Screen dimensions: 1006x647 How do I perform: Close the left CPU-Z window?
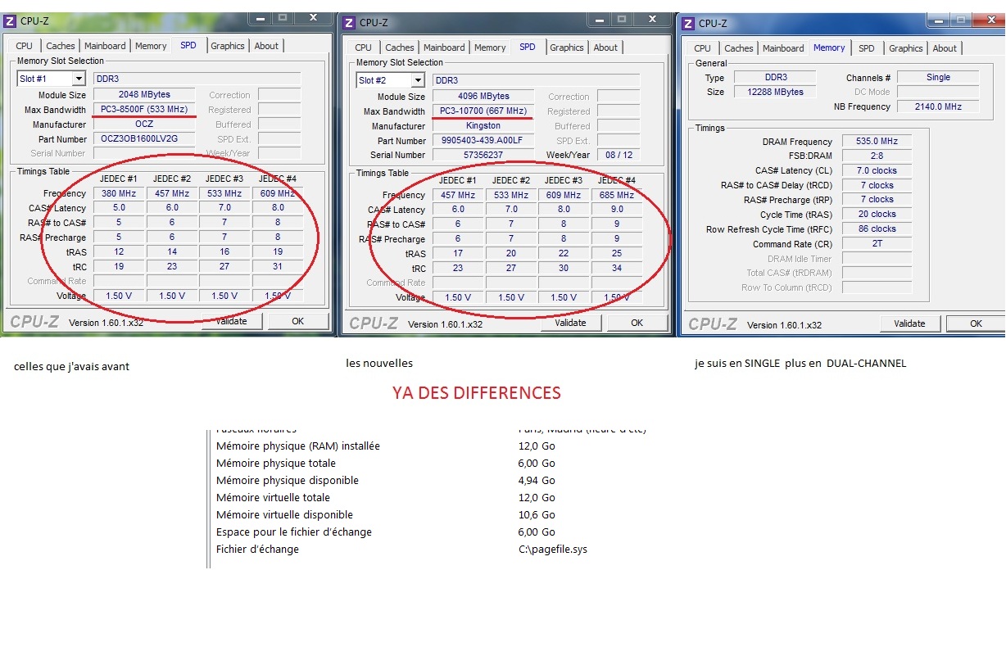(313, 16)
